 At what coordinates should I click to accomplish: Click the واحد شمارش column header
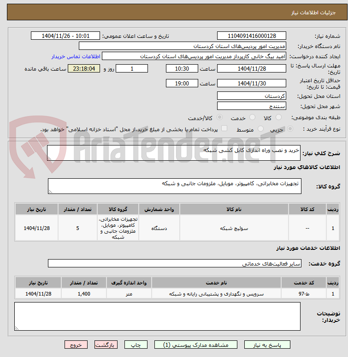coord(159,209)
